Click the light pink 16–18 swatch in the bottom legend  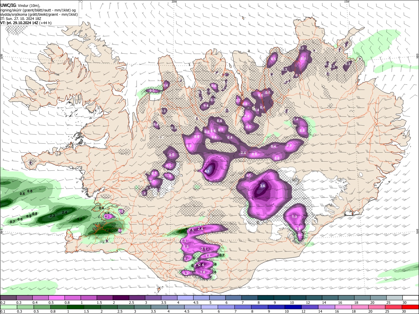tap(343, 307)
